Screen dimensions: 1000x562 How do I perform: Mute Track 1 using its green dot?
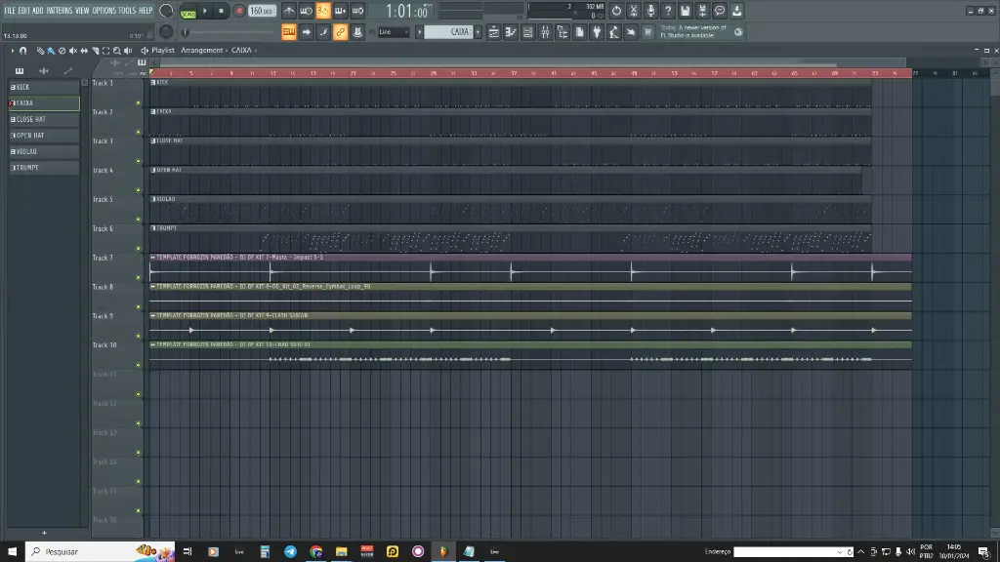pos(139,102)
